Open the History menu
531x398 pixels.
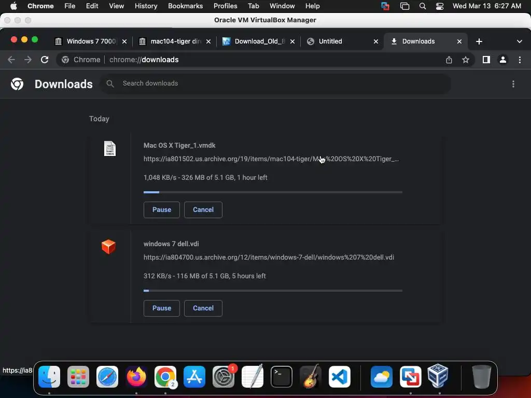146,6
